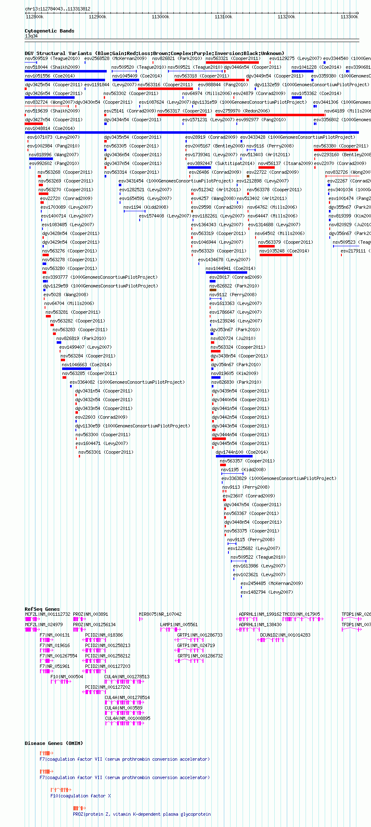Click the MIR8075|NR_107042 gene glyph label
This screenshot has height=827, width=371.
click(x=160, y=614)
